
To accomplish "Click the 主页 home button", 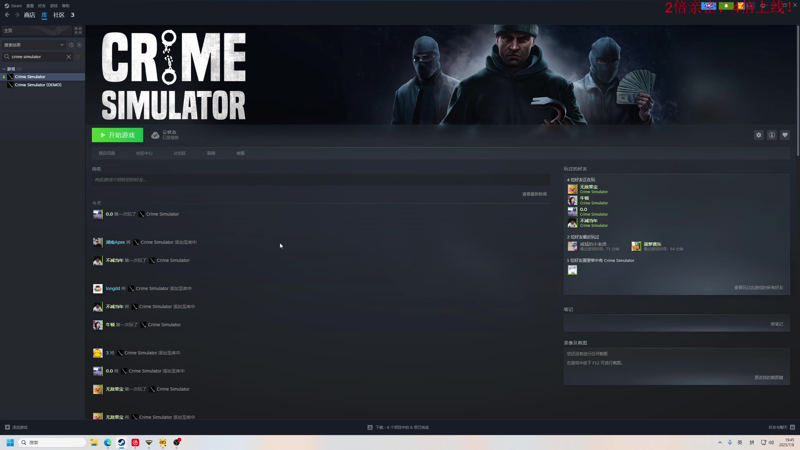I will point(37,30).
